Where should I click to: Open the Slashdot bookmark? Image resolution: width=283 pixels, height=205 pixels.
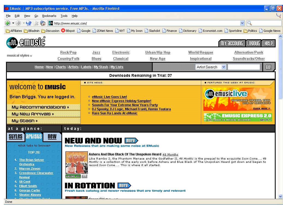pos(152,31)
